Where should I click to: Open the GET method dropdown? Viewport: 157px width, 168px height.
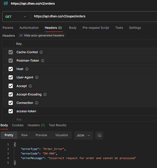coord(16,16)
